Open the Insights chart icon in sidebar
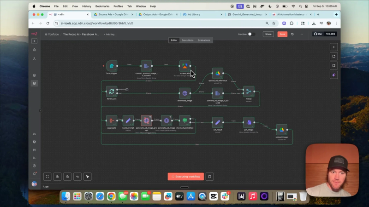Screen dimensions: 369x207 (x=34, y=158)
